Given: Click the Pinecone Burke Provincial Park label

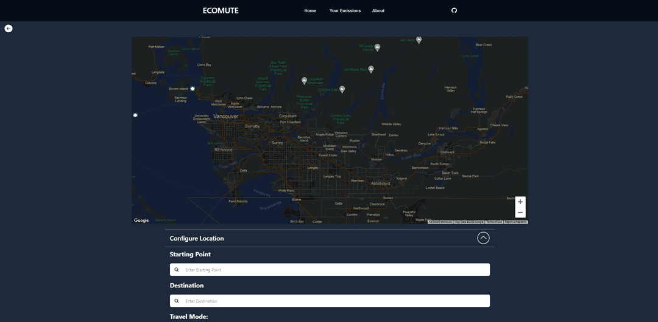Looking at the screenshot, I should (x=304, y=102).
